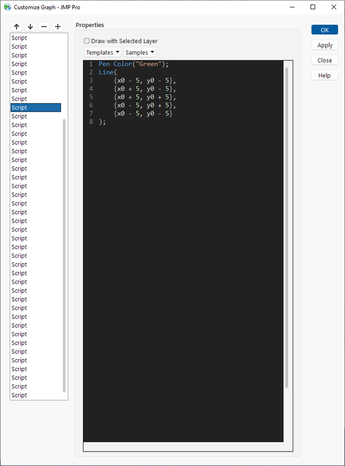Click code line 7 "{x0 - 5, y0 - 5}"
The image size is (345, 466).
pos(143,114)
